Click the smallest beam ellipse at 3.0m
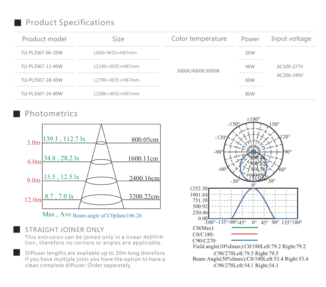This screenshot has width=326, height=287. (x=101, y=143)
